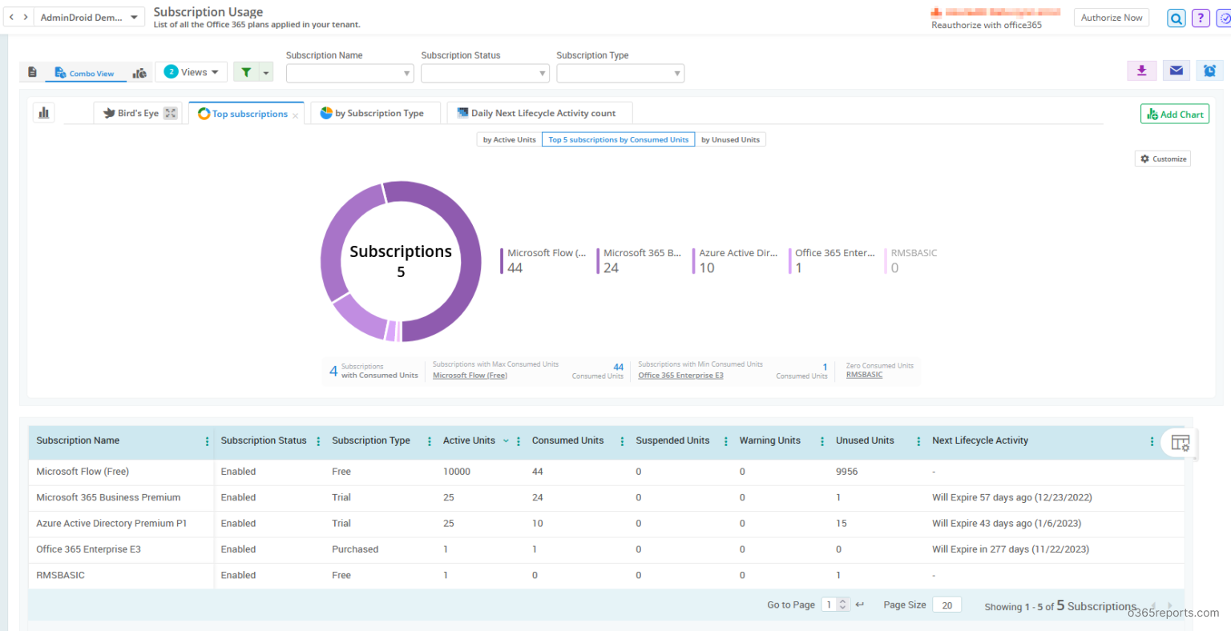Screen dimensions: 1231x631
Task: Sort by the Active Units column header
Action: [469, 440]
